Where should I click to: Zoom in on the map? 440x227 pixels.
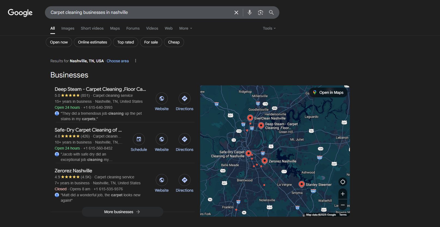pos(343,194)
